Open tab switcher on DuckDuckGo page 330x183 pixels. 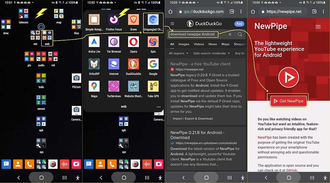pyautogui.click(x=232, y=12)
